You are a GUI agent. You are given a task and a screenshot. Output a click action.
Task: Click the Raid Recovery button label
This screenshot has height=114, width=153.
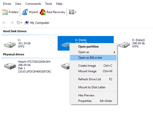click(x=56, y=12)
